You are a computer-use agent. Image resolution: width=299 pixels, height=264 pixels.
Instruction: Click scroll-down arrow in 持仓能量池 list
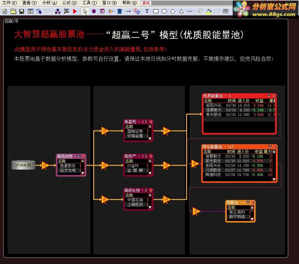point(274,179)
